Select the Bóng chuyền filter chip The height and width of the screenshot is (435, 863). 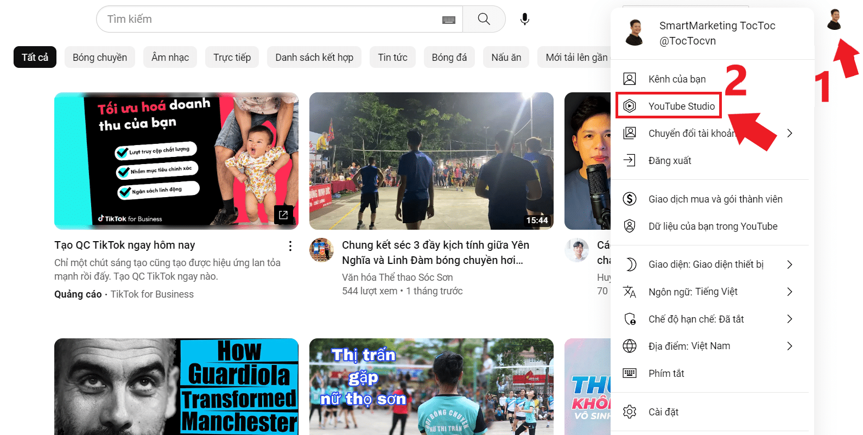[x=100, y=57]
